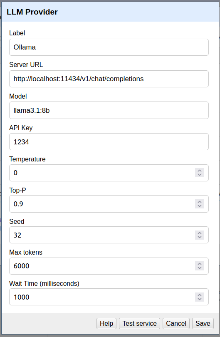The width and height of the screenshot is (220, 337).
Task: Save the LLM Provider settings
Action: (203, 323)
